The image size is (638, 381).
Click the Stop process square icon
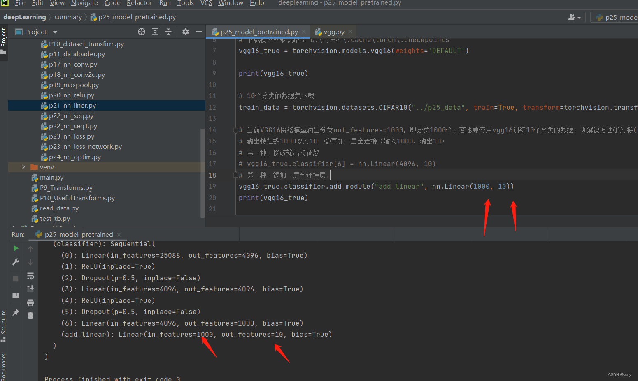16,278
